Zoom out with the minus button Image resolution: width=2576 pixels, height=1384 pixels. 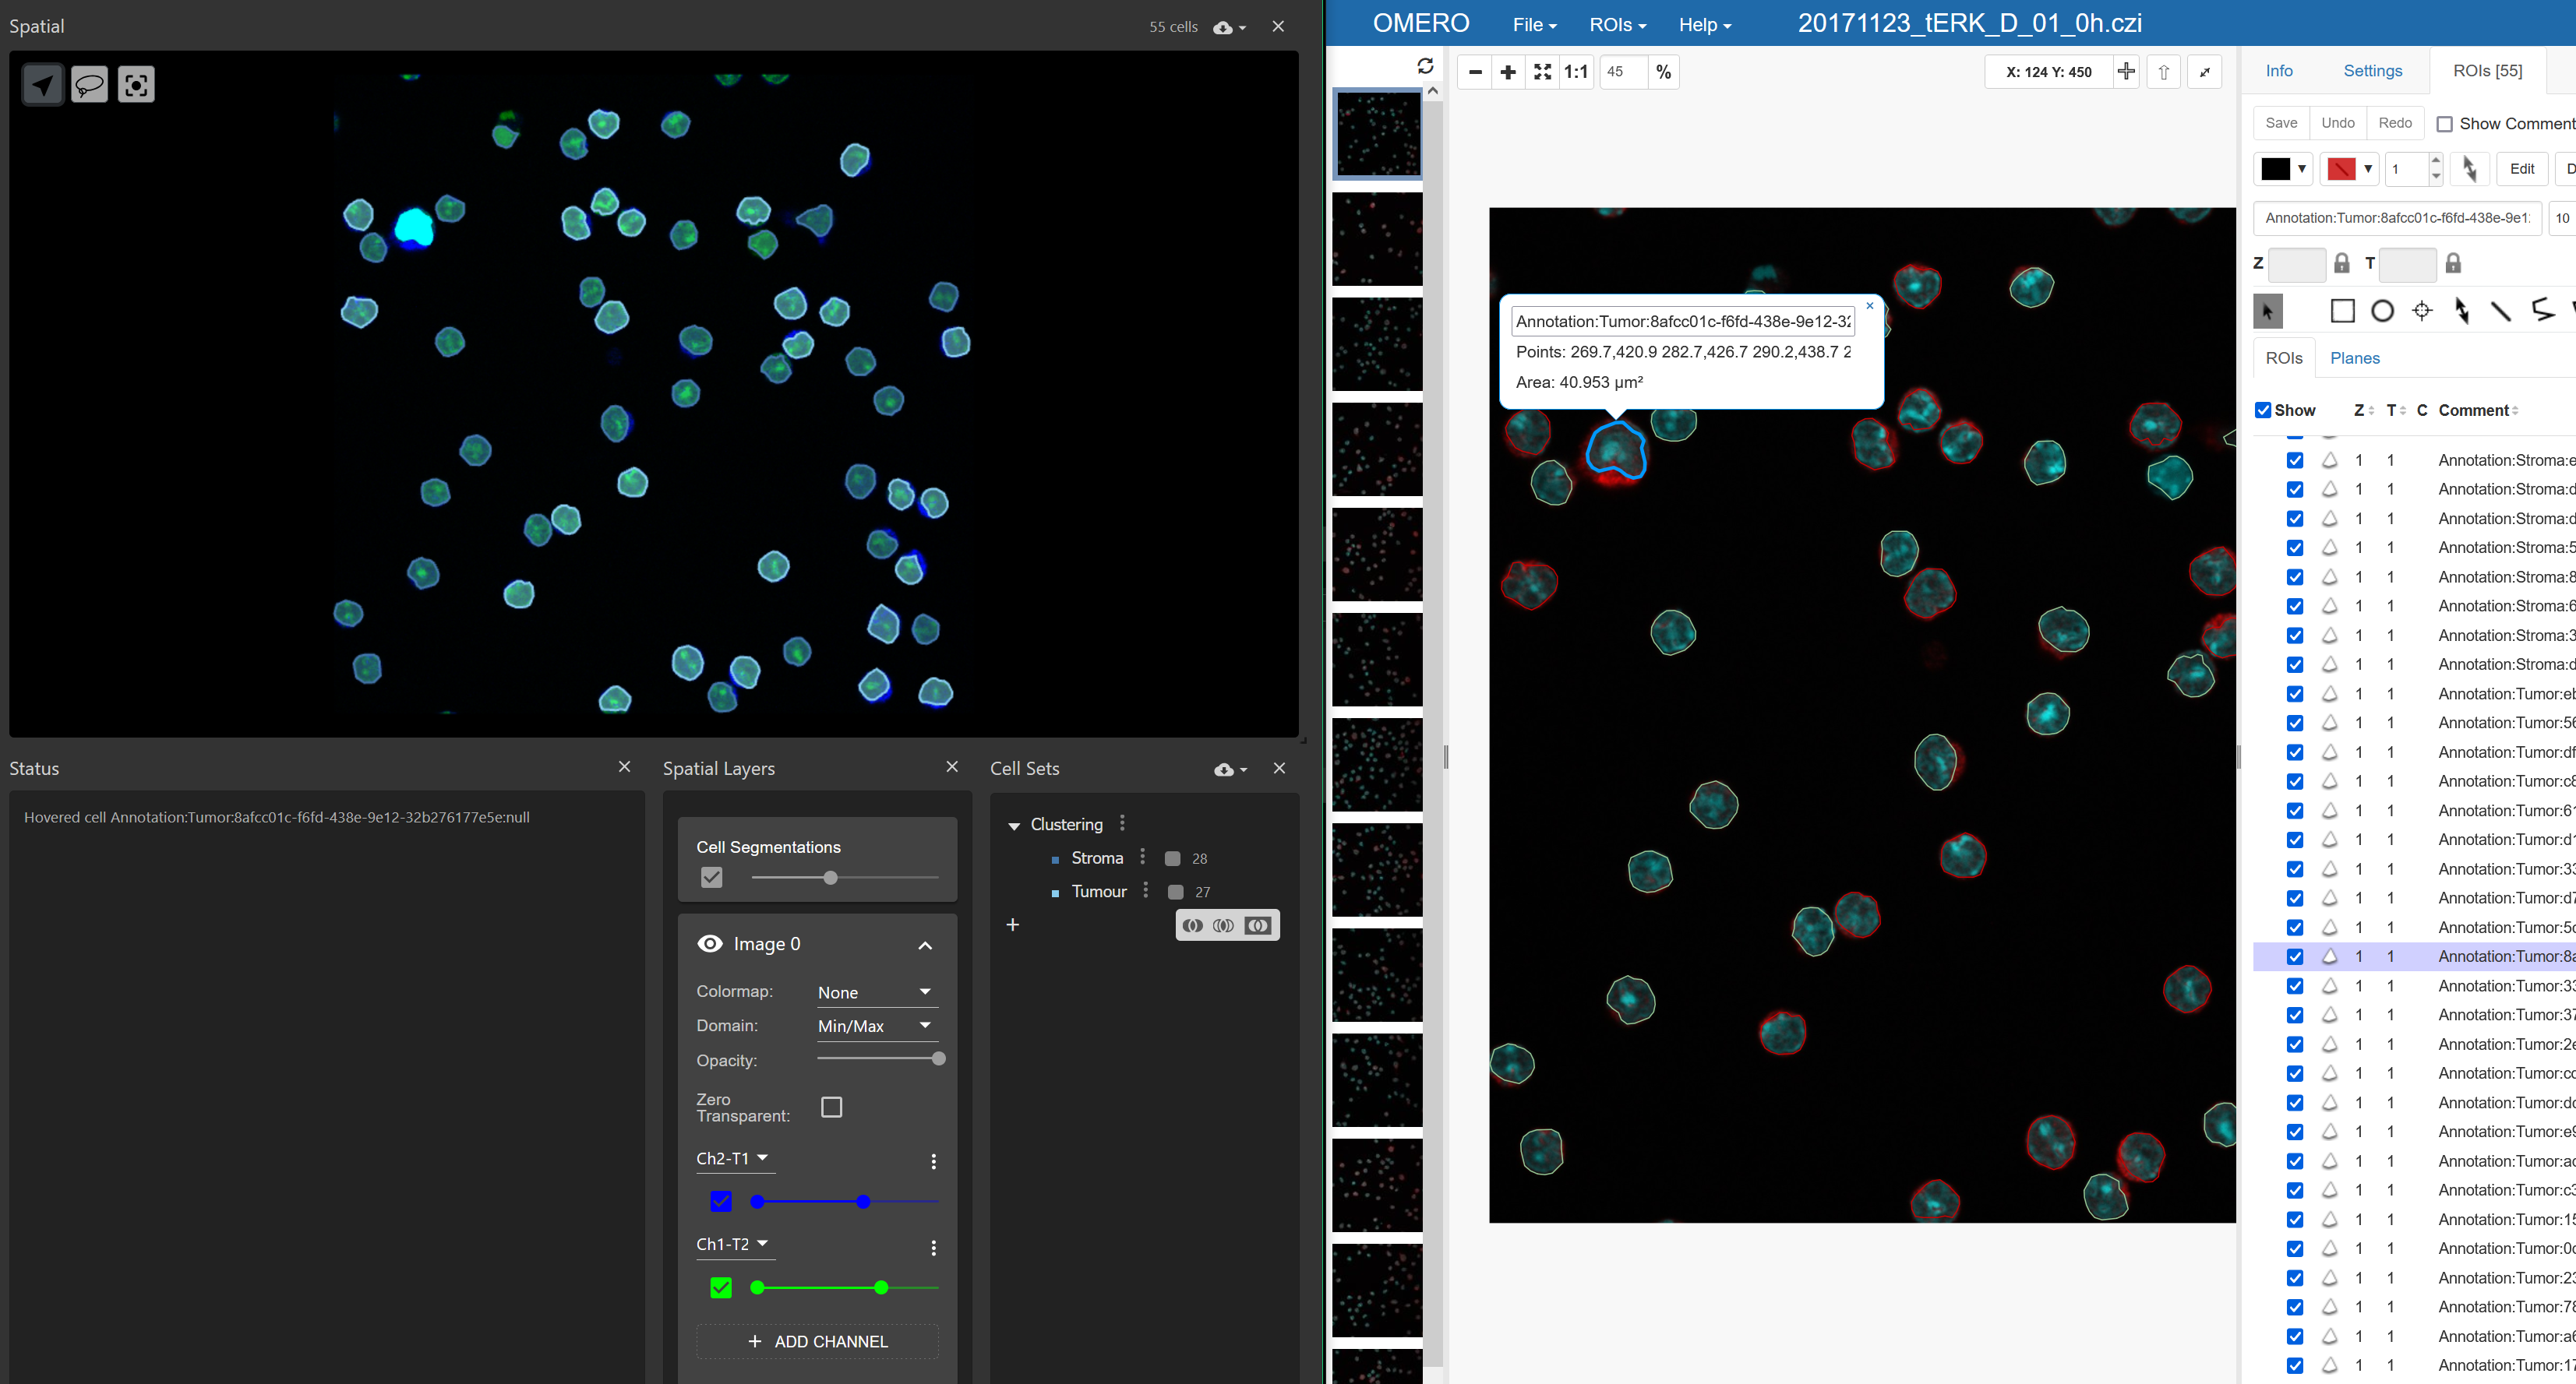click(x=1475, y=72)
